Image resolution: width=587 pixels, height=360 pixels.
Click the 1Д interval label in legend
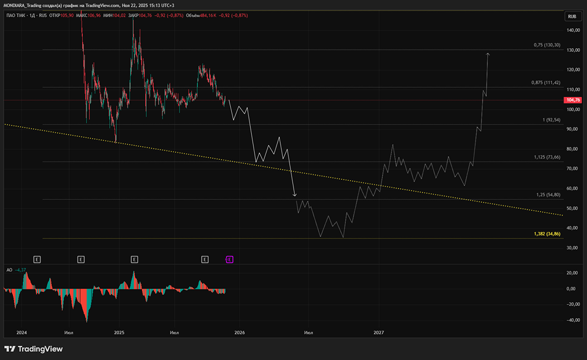tap(32, 15)
